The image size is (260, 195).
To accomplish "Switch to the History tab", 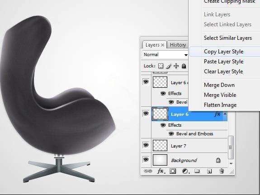I will click(178, 45).
